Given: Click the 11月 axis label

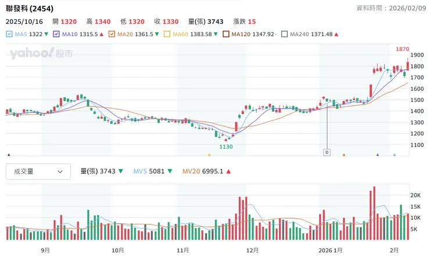Looking at the screenshot, I should click(x=182, y=251).
